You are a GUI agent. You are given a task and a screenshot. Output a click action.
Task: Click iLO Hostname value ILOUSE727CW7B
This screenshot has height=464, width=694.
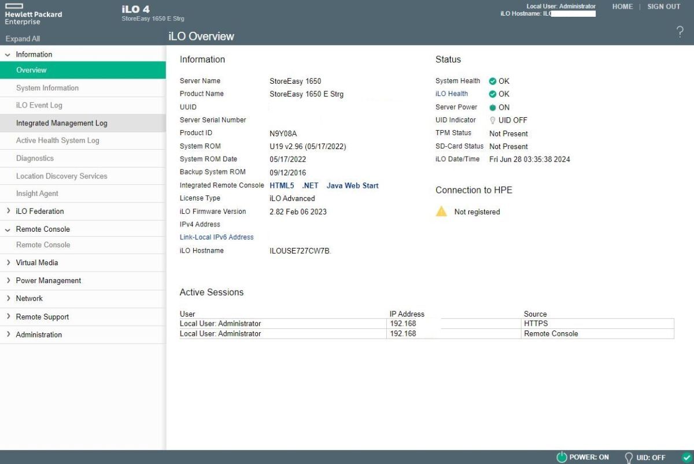click(300, 251)
